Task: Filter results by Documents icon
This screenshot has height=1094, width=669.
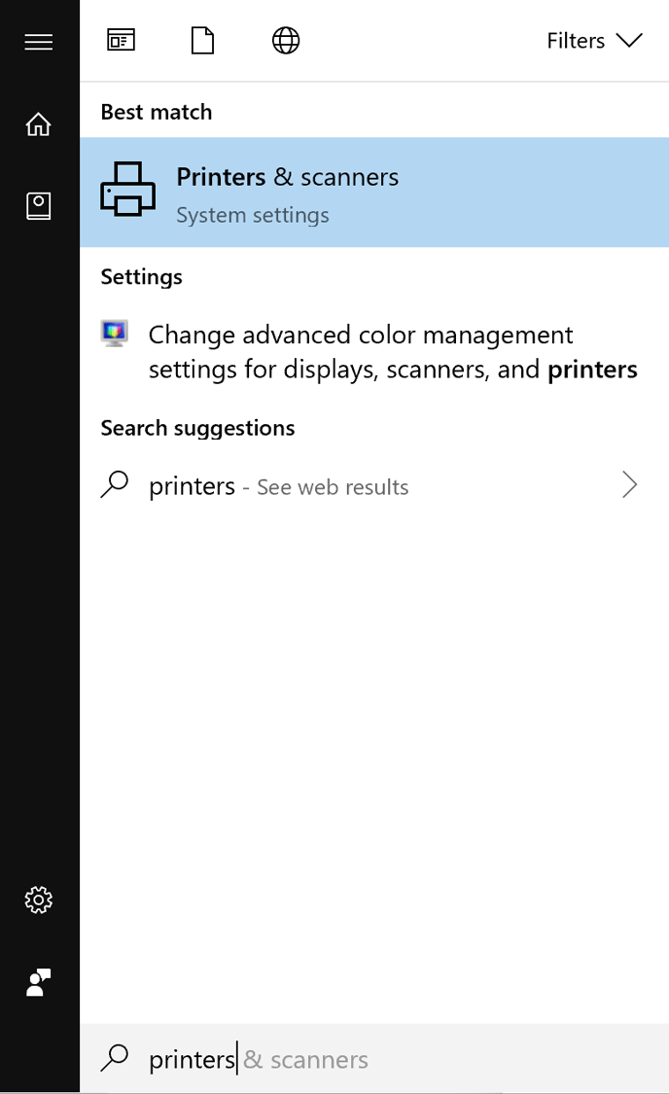Action: click(x=202, y=41)
